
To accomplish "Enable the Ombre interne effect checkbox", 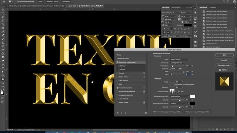I will 117,77.
